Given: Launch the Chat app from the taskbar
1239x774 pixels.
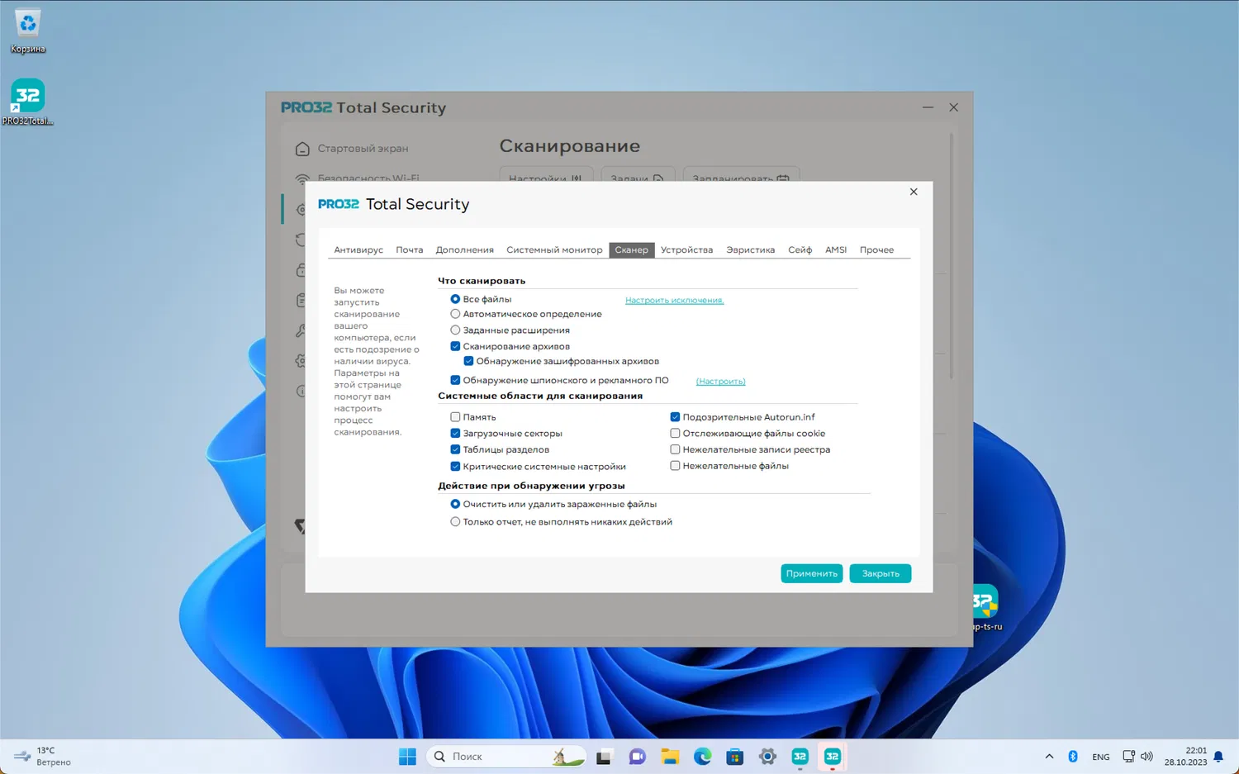Looking at the screenshot, I should point(637,757).
